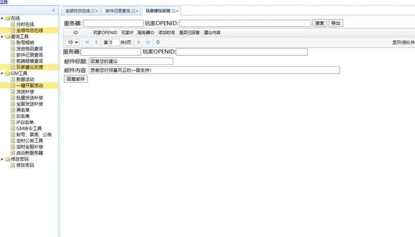
Task: Open the page size dropdown showing 10
Action: [x=72, y=42]
